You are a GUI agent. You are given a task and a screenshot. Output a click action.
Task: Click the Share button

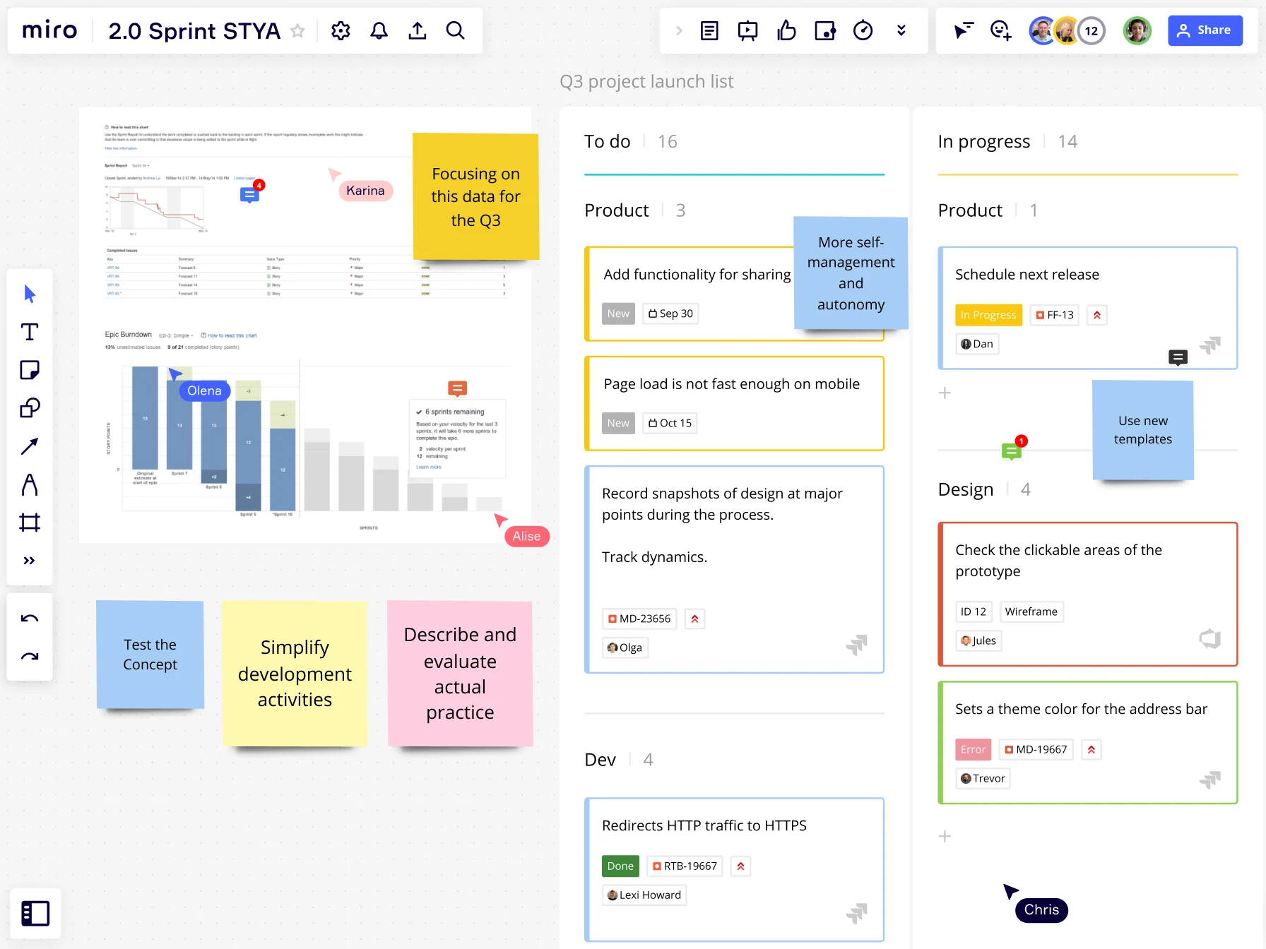pos(1205,30)
